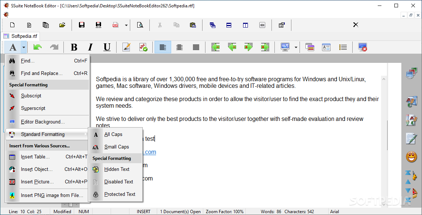This screenshot has width=422, height=215.
Task: Click the floppy disk with dots (Save As) icon
Action: point(98,25)
